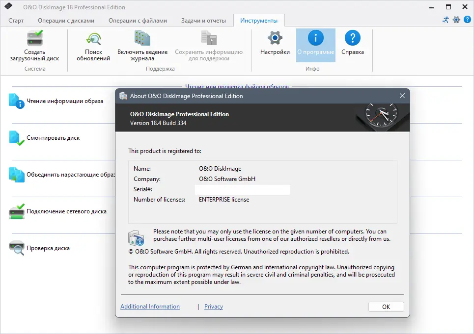
Task: Click OK in the About dialog
Action: [x=386, y=307]
